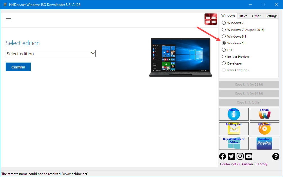Image resolution: width=283 pixels, height=177 pixels.
Task: Click the help question mark icon
Action: click(275, 156)
